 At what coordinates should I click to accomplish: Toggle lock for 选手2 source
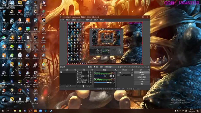point(91,78)
